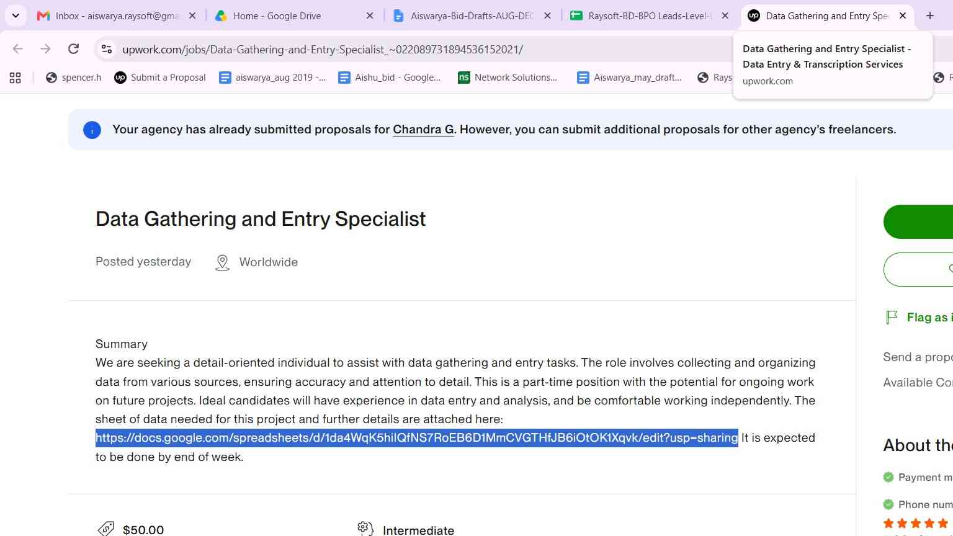Screen dimensions: 953x536
Task: Open the Aishu_bid Google doc bookmark
Action: (x=390, y=78)
